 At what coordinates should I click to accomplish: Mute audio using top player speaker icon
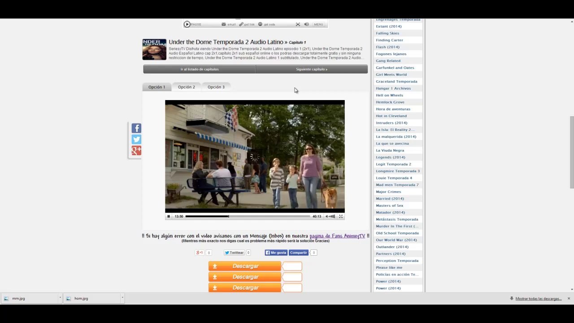307,24
